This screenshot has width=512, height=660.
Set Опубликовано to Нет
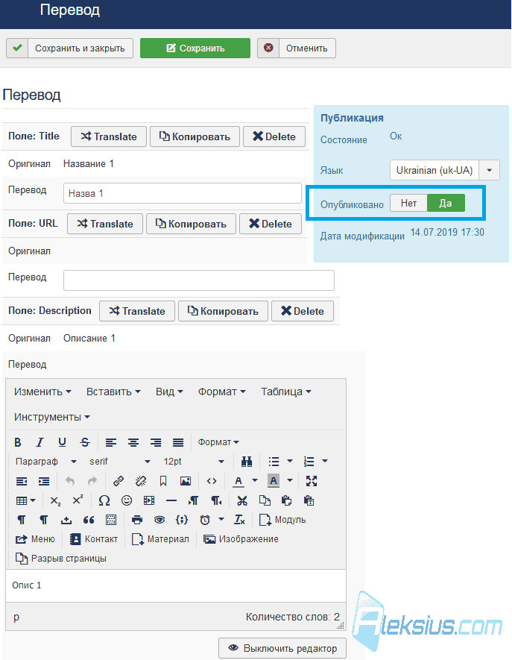point(408,204)
